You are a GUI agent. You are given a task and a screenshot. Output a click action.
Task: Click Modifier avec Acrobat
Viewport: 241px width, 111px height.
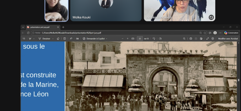pos(228,39)
